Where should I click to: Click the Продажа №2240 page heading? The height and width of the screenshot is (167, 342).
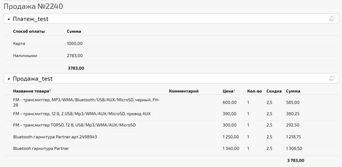point(33,6)
